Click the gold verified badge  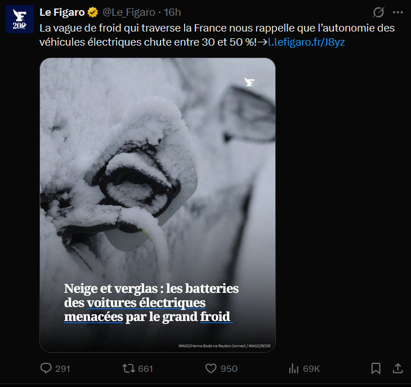pyautogui.click(x=93, y=12)
